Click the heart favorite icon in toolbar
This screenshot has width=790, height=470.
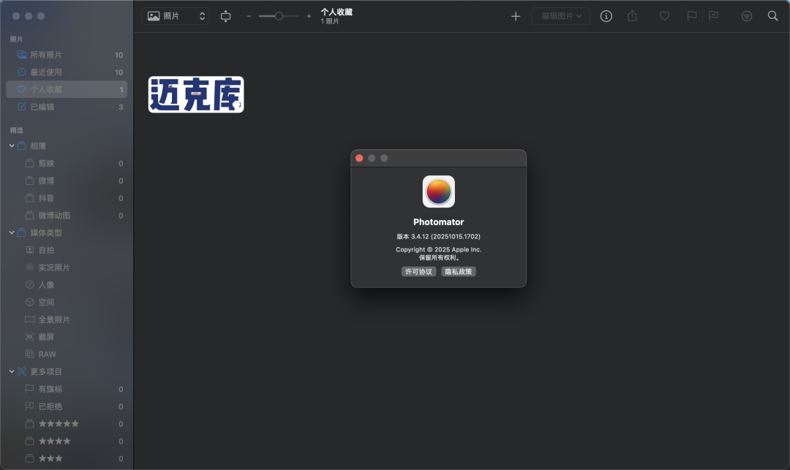click(x=664, y=16)
